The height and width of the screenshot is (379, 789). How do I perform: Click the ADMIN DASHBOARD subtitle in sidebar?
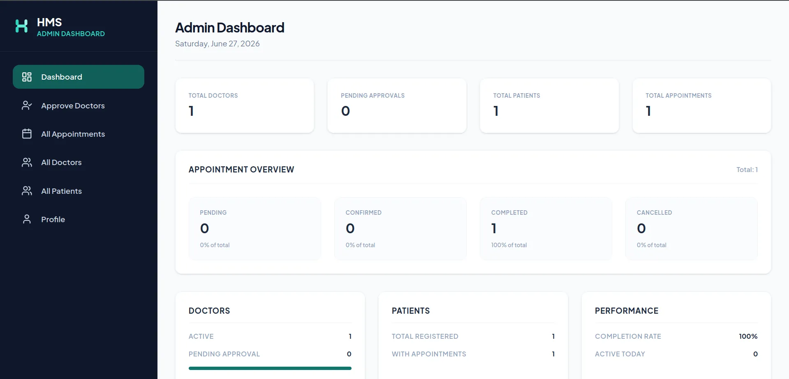click(71, 34)
